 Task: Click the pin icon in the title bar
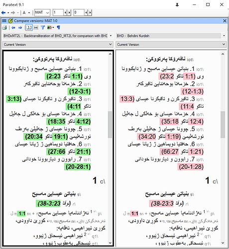(x=177, y=5)
